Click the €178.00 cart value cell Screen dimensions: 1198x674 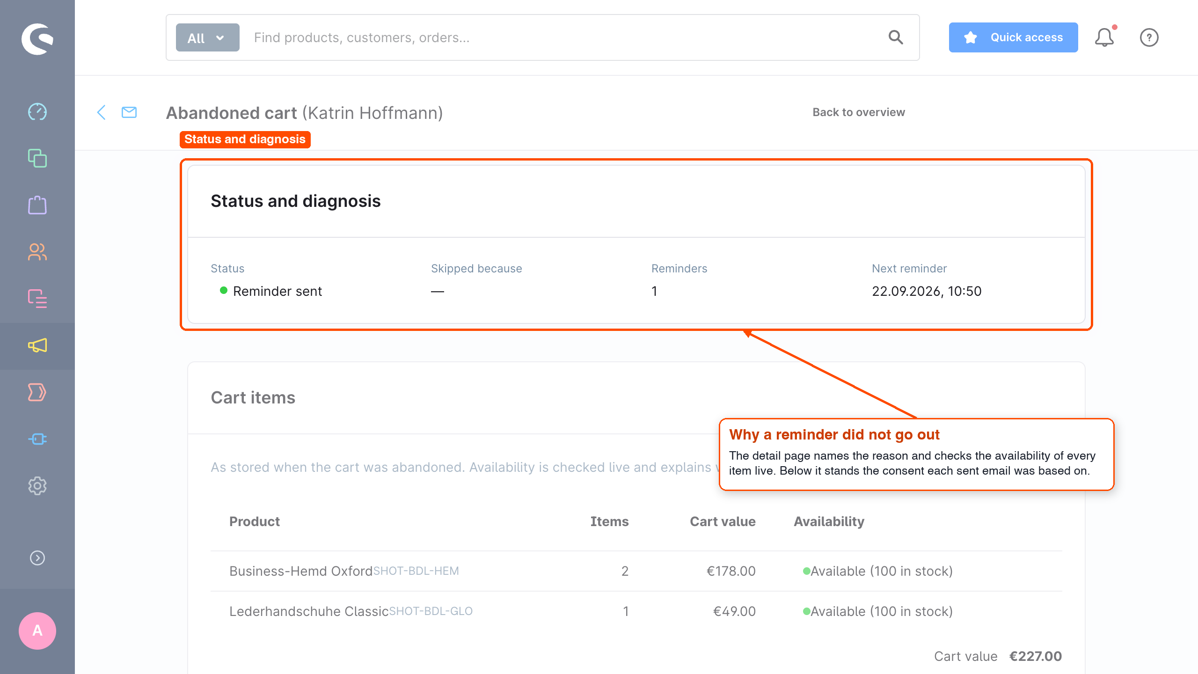click(731, 571)
